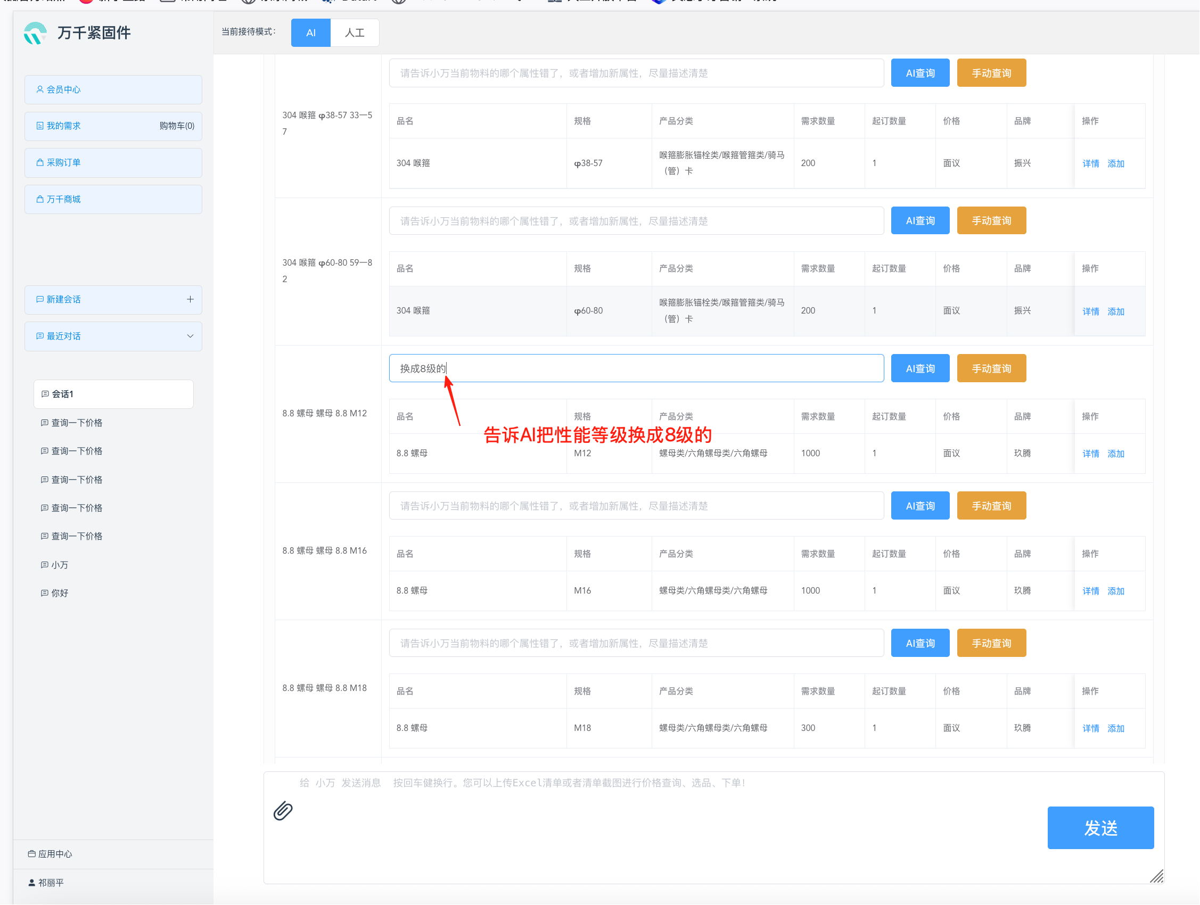Click the 万千紧固件 logo icon

click(x=36, y=33)
